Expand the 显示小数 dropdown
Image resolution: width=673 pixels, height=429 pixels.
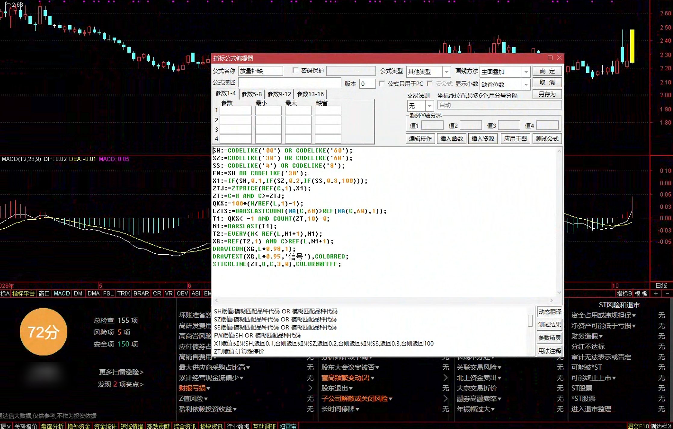(x=526, y=84)
